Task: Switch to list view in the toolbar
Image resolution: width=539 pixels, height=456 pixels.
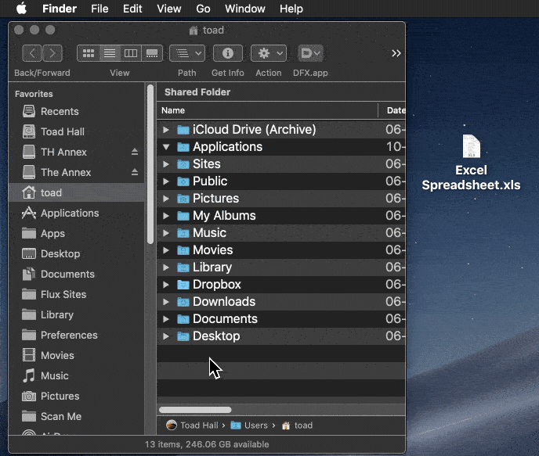Action: pyautogui.click(x=110, y=53)
